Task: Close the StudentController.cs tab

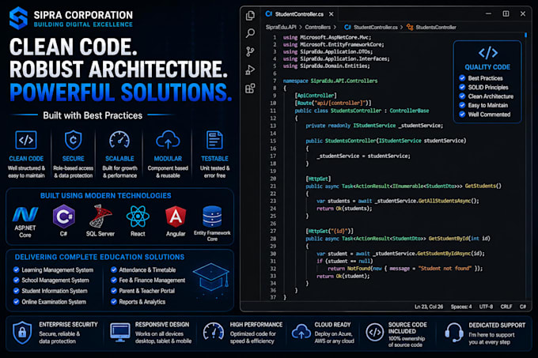Action: [331, 14]
